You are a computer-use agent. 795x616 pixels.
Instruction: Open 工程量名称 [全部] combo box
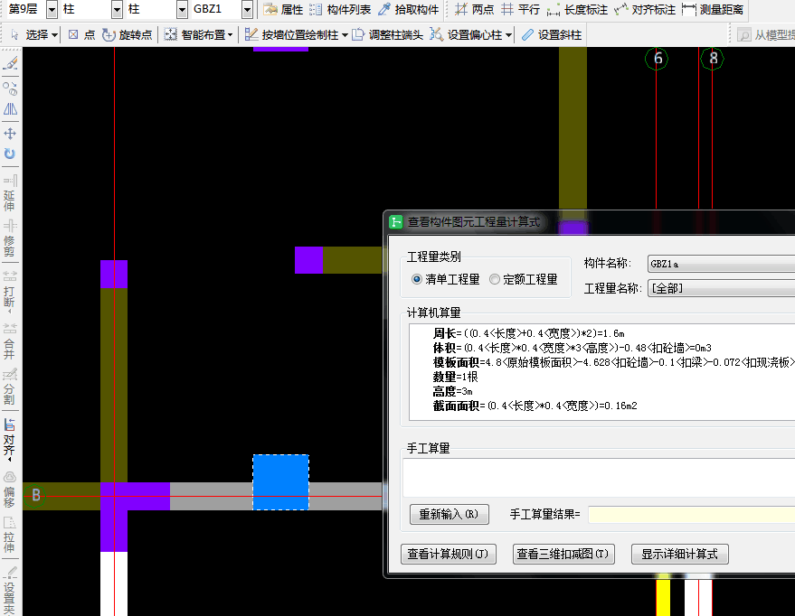[x=721, y=288]
